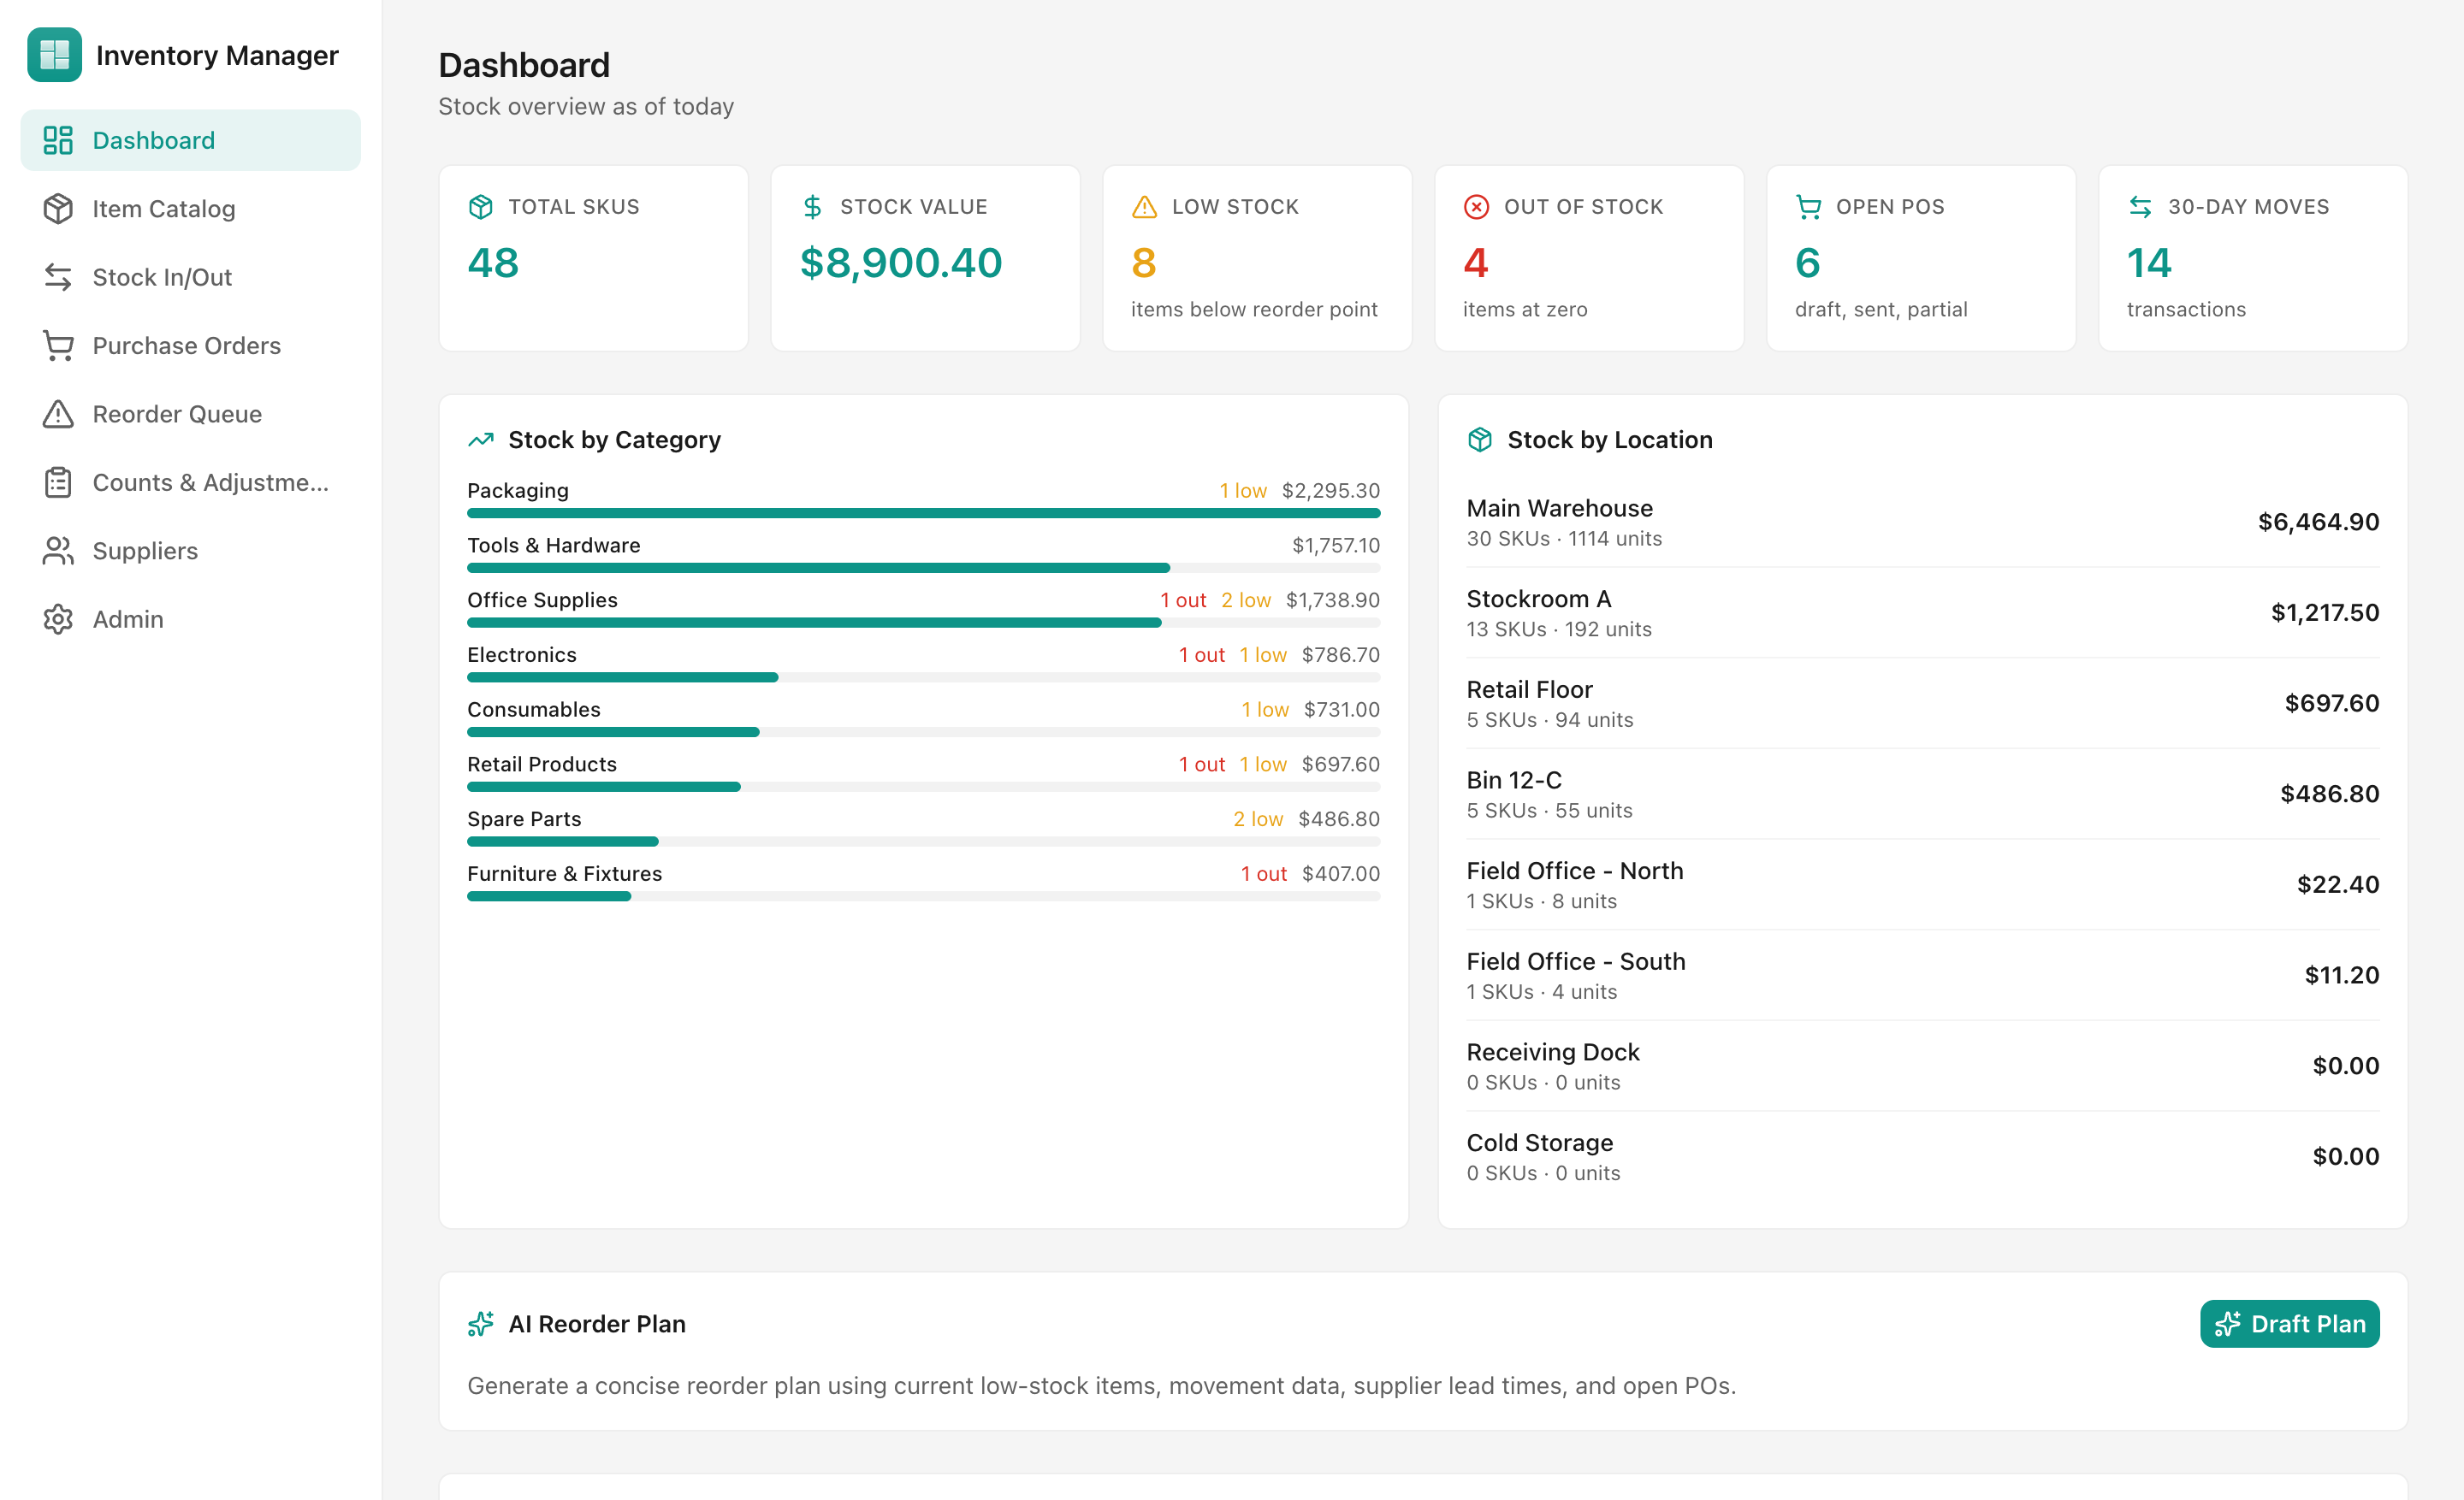Open the Suppliers page
This screenshot has width=2464, height=1500.
(191, 551)
